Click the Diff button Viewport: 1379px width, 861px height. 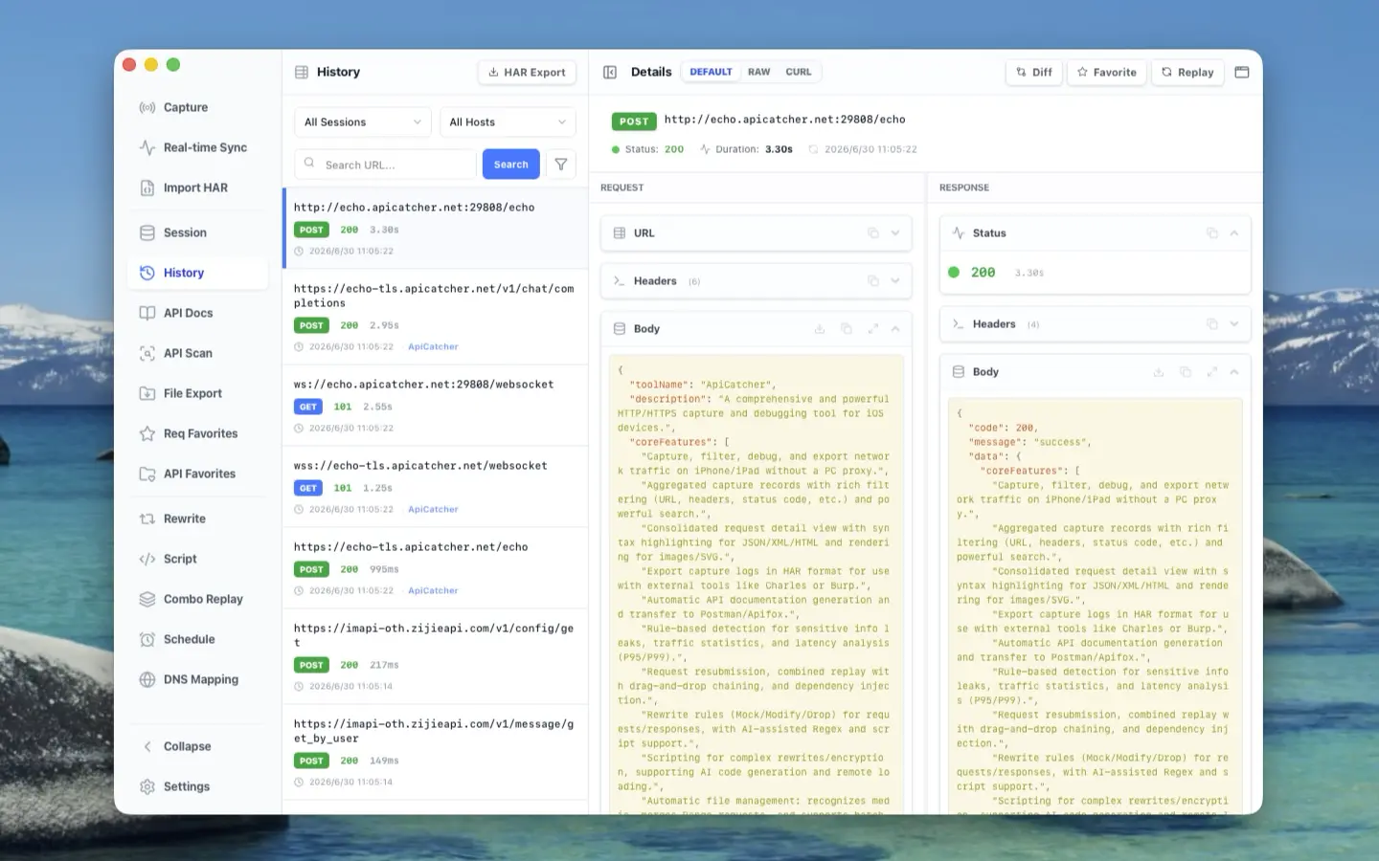(1034, 72)
